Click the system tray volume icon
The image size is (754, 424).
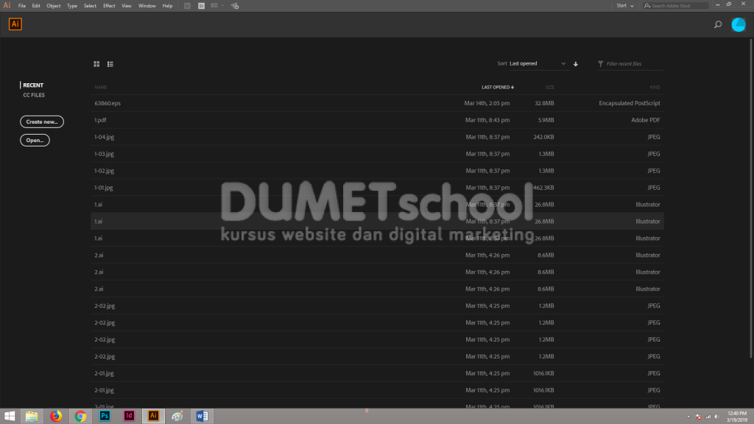pos(716,417)
